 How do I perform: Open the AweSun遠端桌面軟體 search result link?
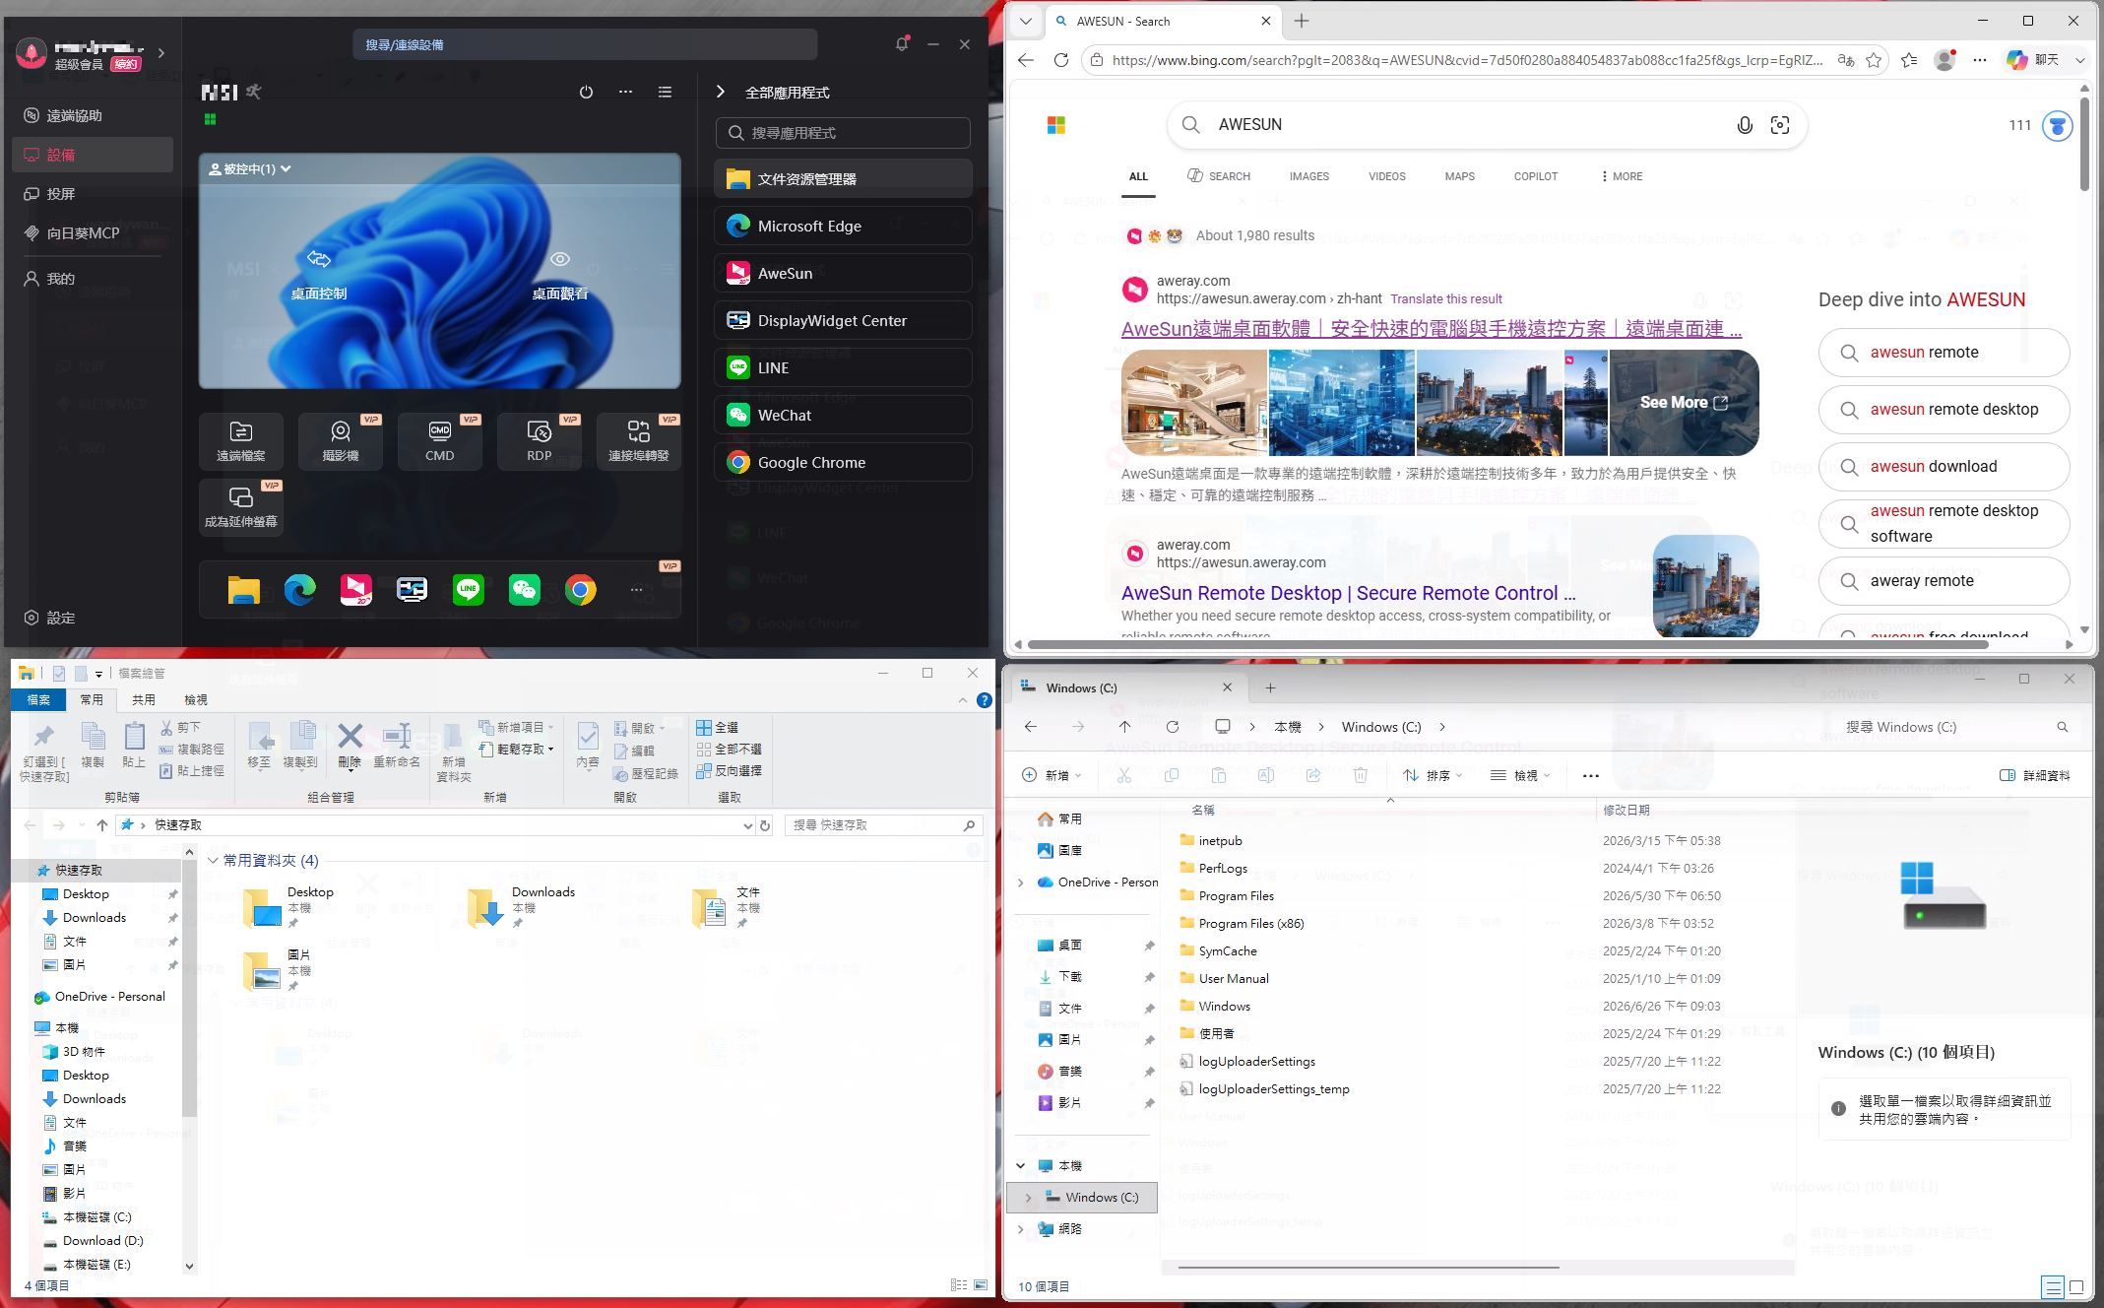click(1431, 329)
